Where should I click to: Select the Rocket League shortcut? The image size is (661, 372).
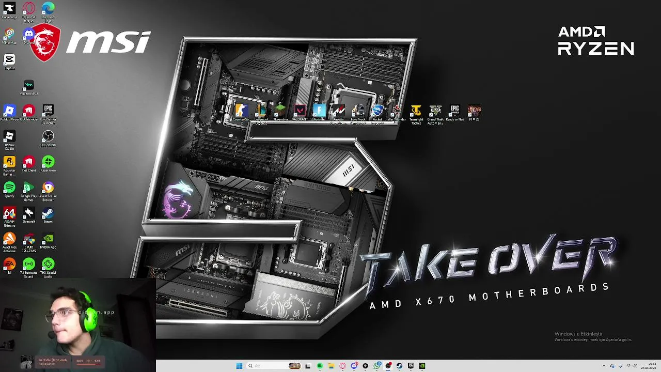pos(377,114)
